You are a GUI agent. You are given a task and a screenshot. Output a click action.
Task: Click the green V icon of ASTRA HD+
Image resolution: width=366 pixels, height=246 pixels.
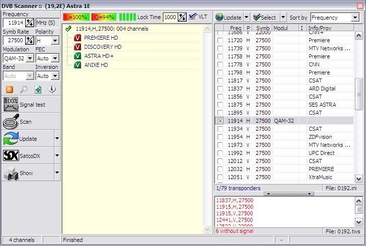tap(78, 56)
